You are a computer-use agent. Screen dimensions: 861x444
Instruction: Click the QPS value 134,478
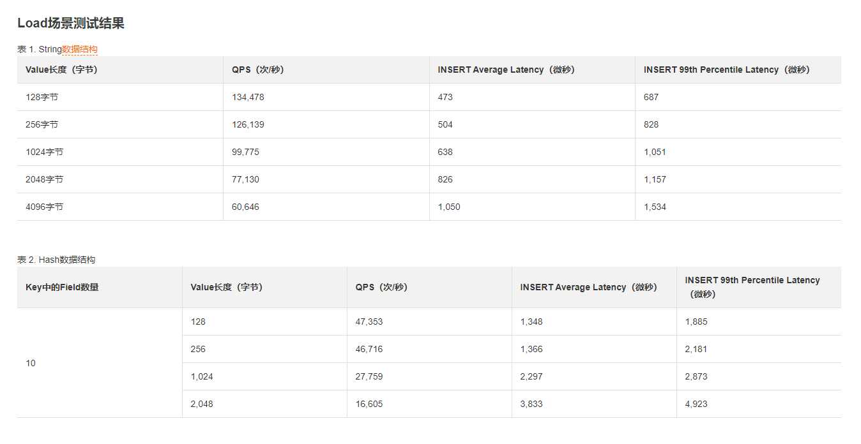click(248, 97)
